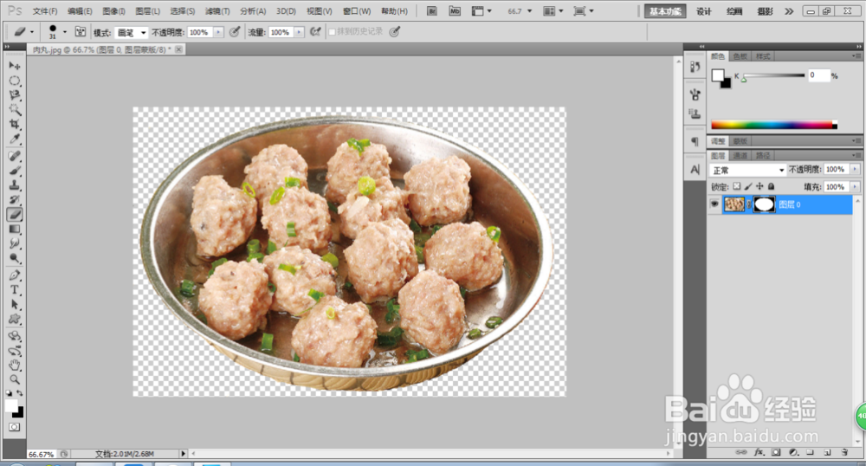Select the Brush tool

15,171
